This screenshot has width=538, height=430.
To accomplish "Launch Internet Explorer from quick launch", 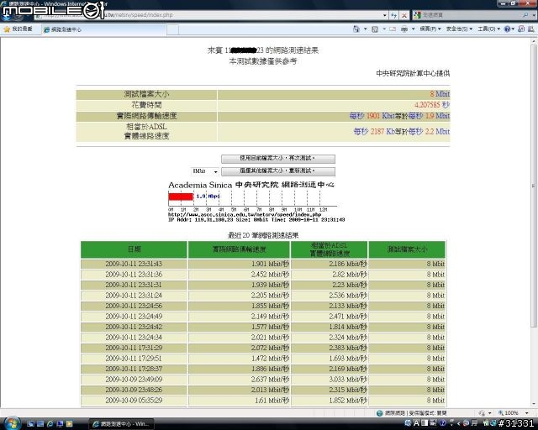I will pyautogui.click(x=50, y=424).
